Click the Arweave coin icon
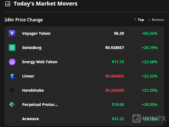Screen dimensions: 169x127 12,119
